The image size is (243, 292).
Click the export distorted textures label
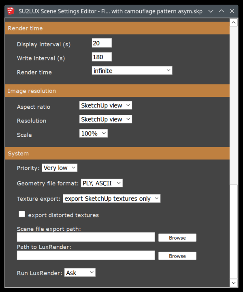click(64, 215)
